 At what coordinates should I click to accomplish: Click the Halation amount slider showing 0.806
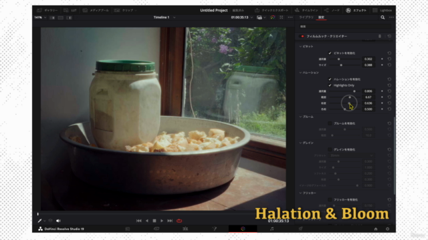click(x=345, y=91)
